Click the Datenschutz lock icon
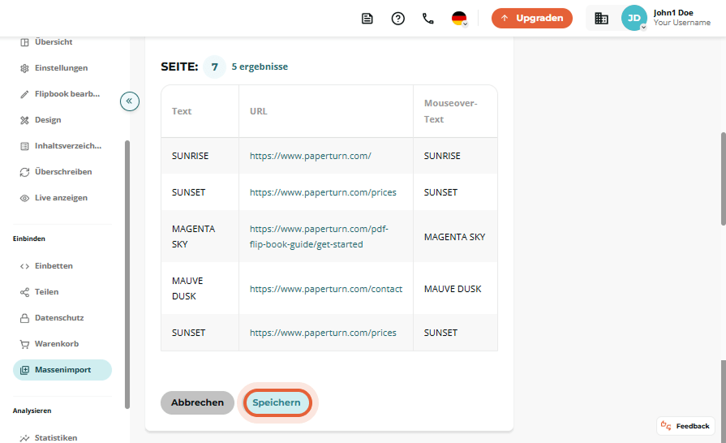 click(24, 318)
